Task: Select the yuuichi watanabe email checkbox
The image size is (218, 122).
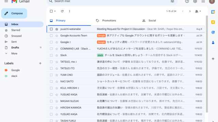Action: (51, 29)
